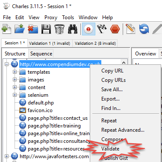Select the images folder row
This screenshot has width=162, height=162.
pos(36,80)
